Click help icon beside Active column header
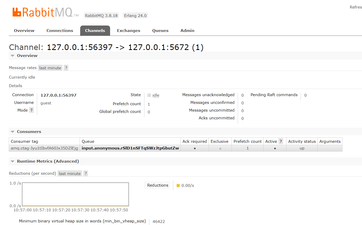Image resolution: width=362 pixels, height=225 pixels. [x=281, y=141]
